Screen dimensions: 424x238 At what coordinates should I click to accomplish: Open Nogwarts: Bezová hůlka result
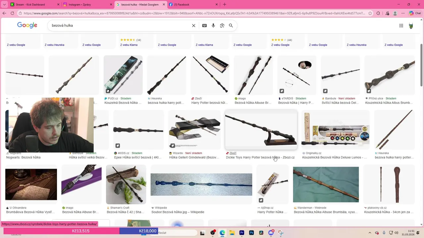click(23, 157)
